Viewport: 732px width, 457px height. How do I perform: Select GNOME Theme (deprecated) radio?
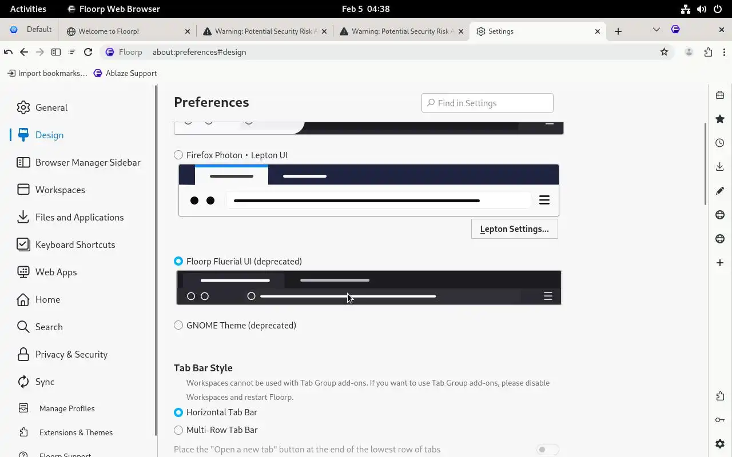click(x=178, y=325)
